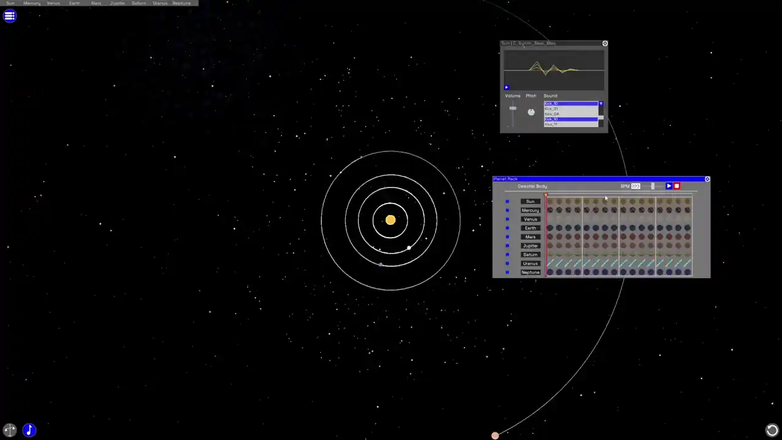Toggle blue mute dot for Jupiter row
The width and height of the screenshot is (782, 440).
[x=507, y=246]
